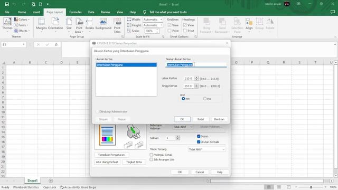Click the Bantuan button
This screenshot has height=190, width=338.
pyautogui.click(x=219, y=119)
